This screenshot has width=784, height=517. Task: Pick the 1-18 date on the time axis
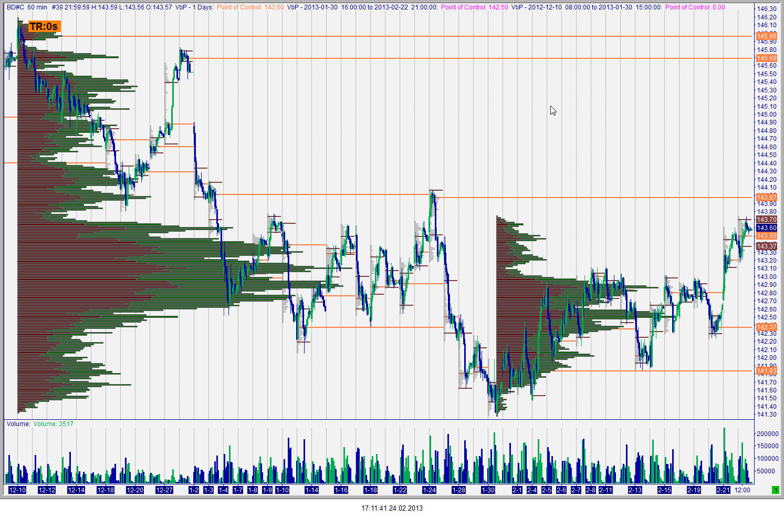(371, 490)
